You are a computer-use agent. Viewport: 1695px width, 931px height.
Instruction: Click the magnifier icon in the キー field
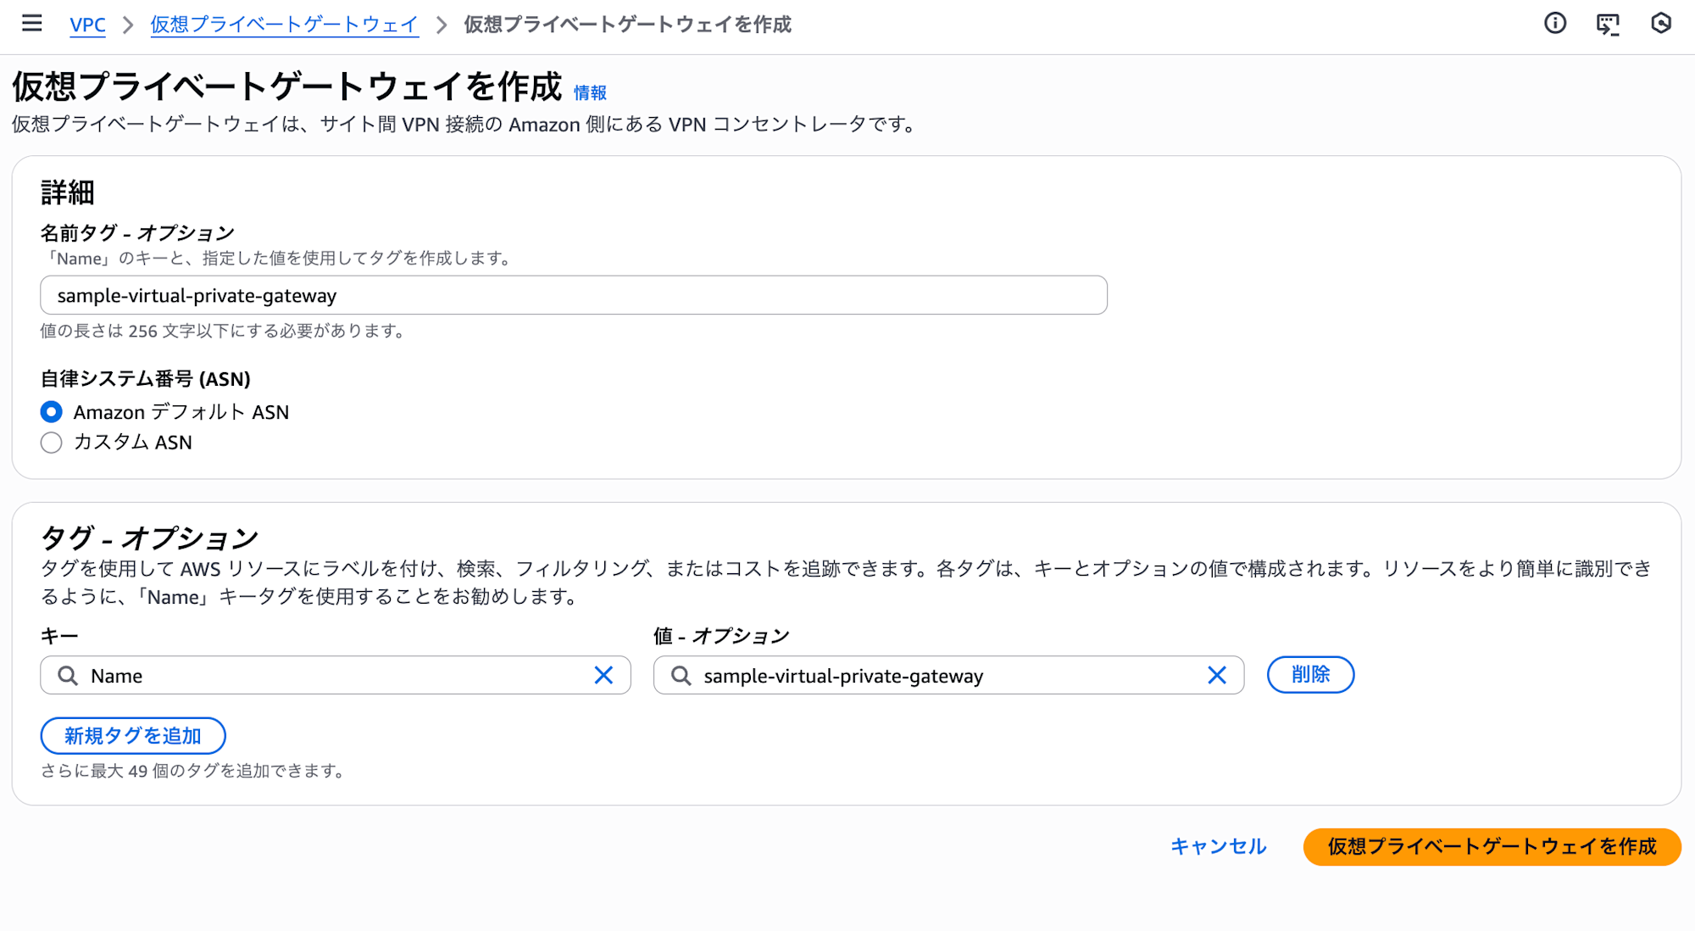click(x=67, y=676)
